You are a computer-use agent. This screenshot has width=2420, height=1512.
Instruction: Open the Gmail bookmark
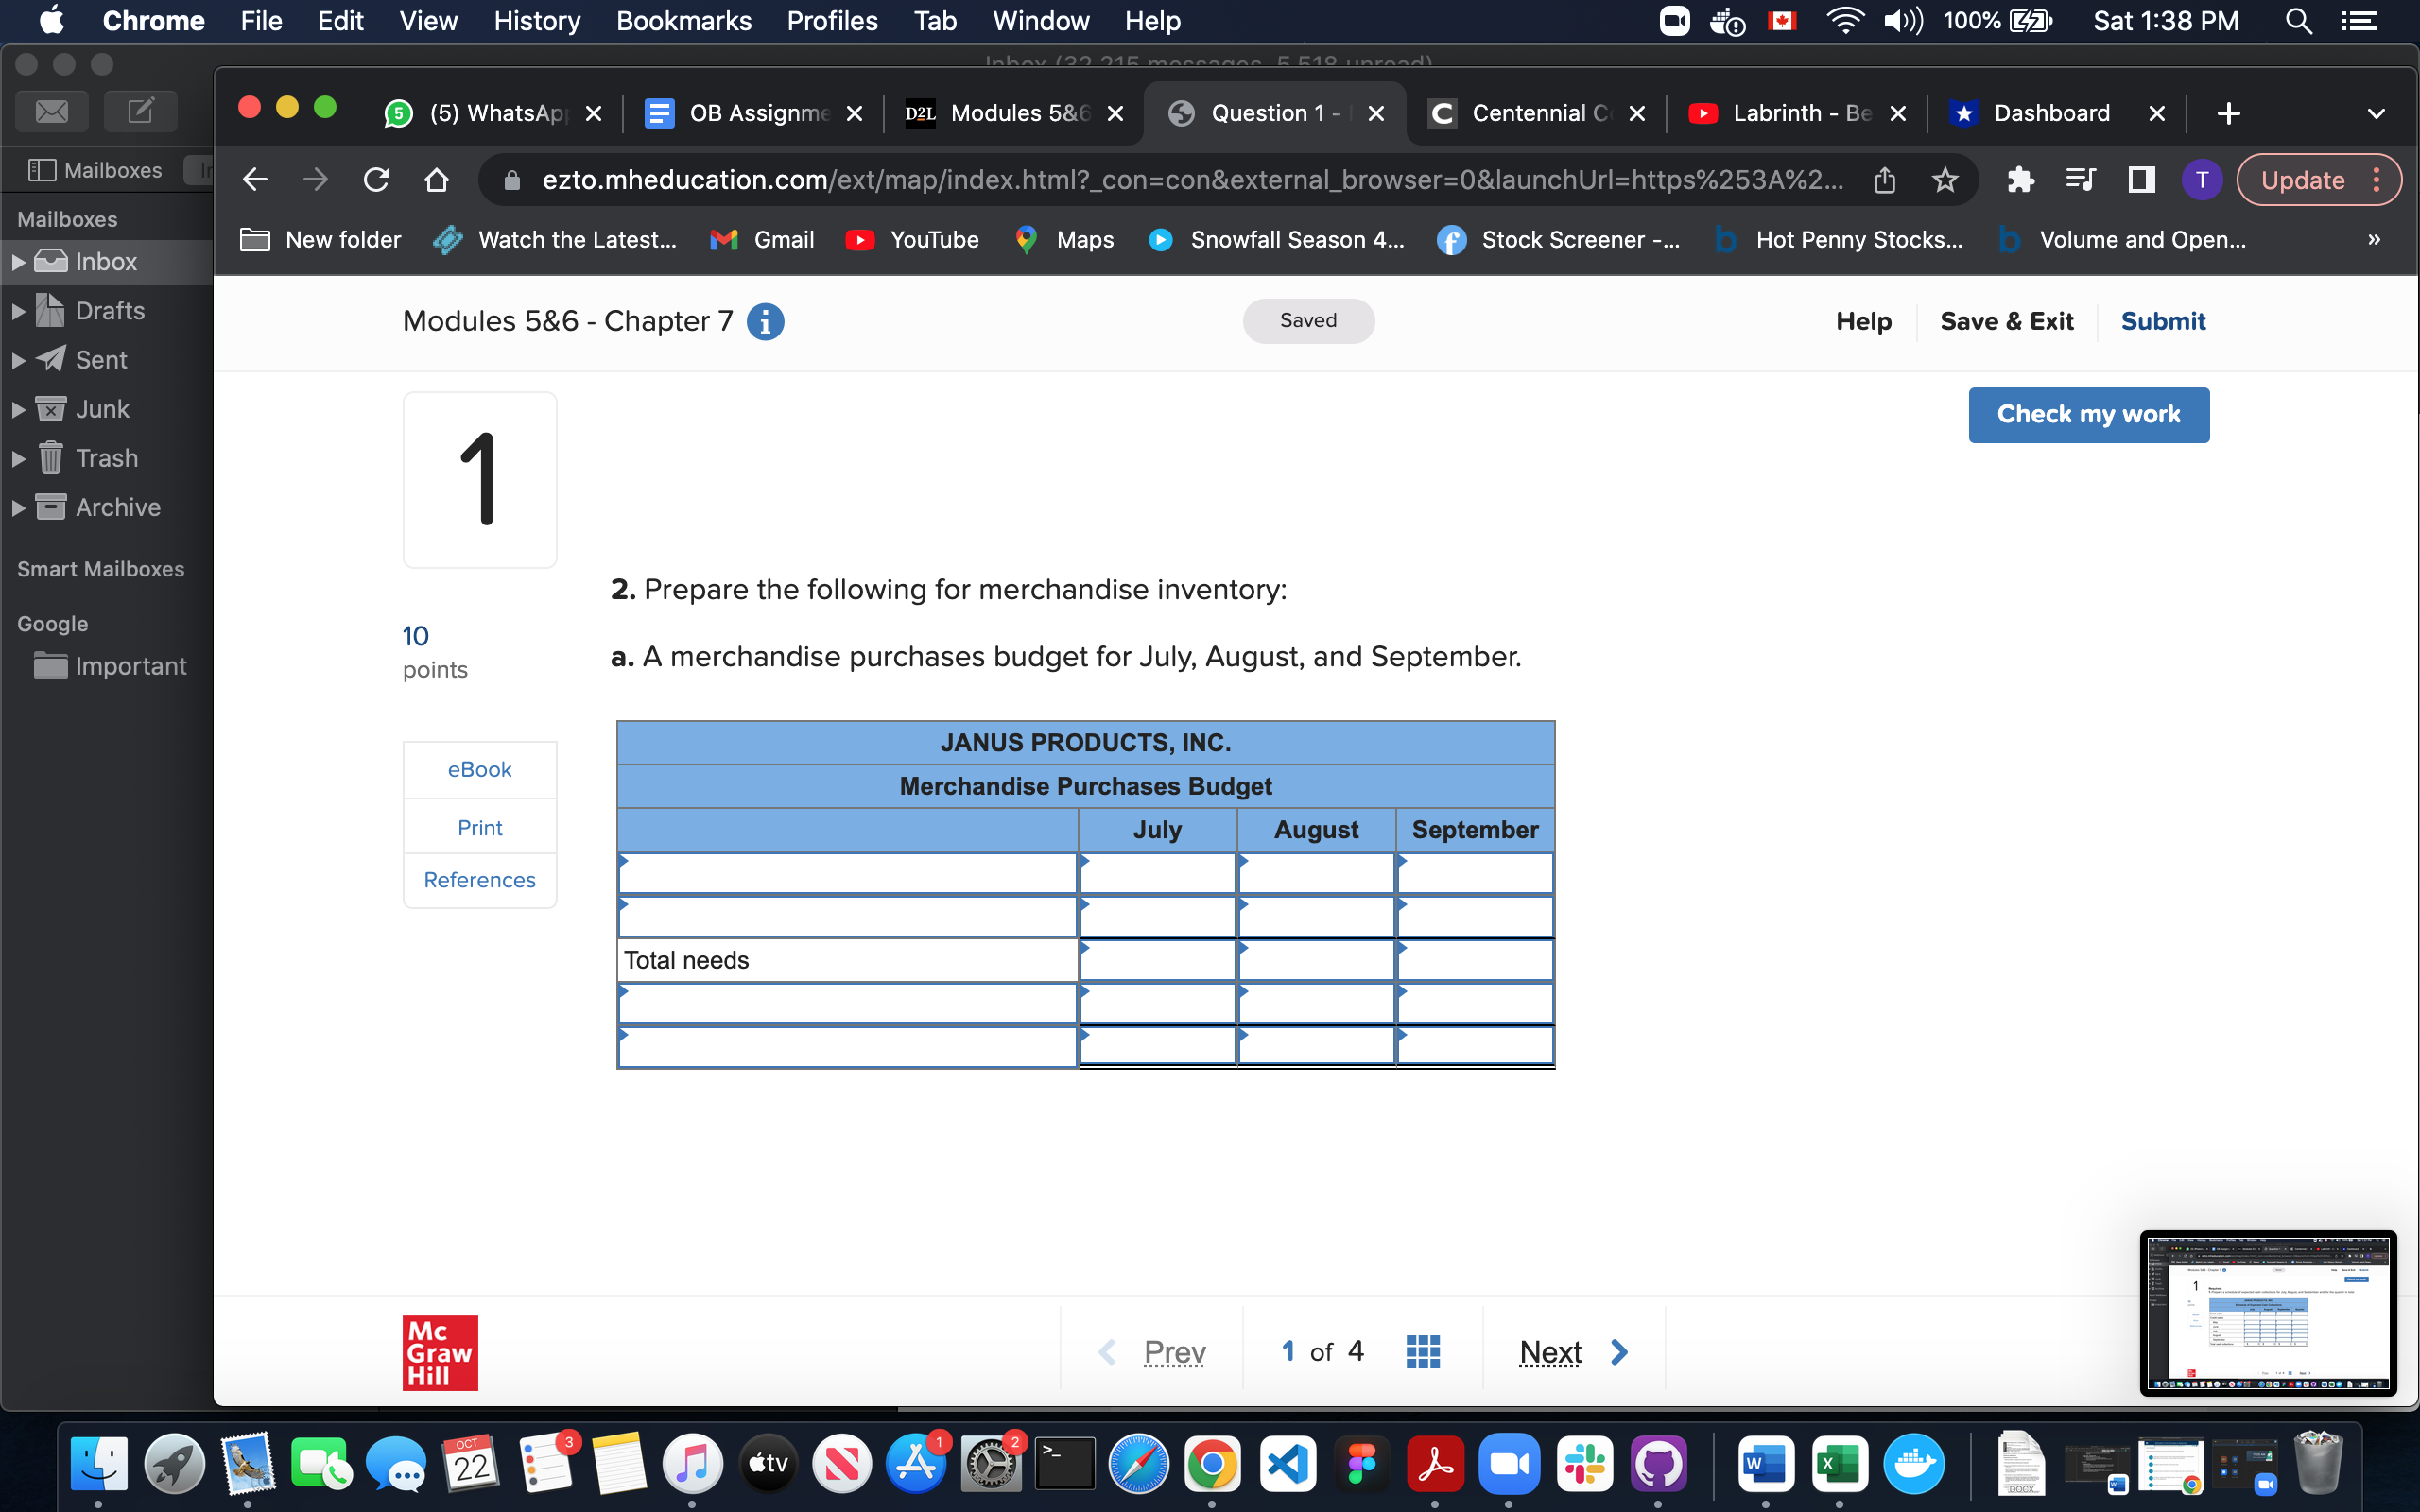tap(760, 239)
